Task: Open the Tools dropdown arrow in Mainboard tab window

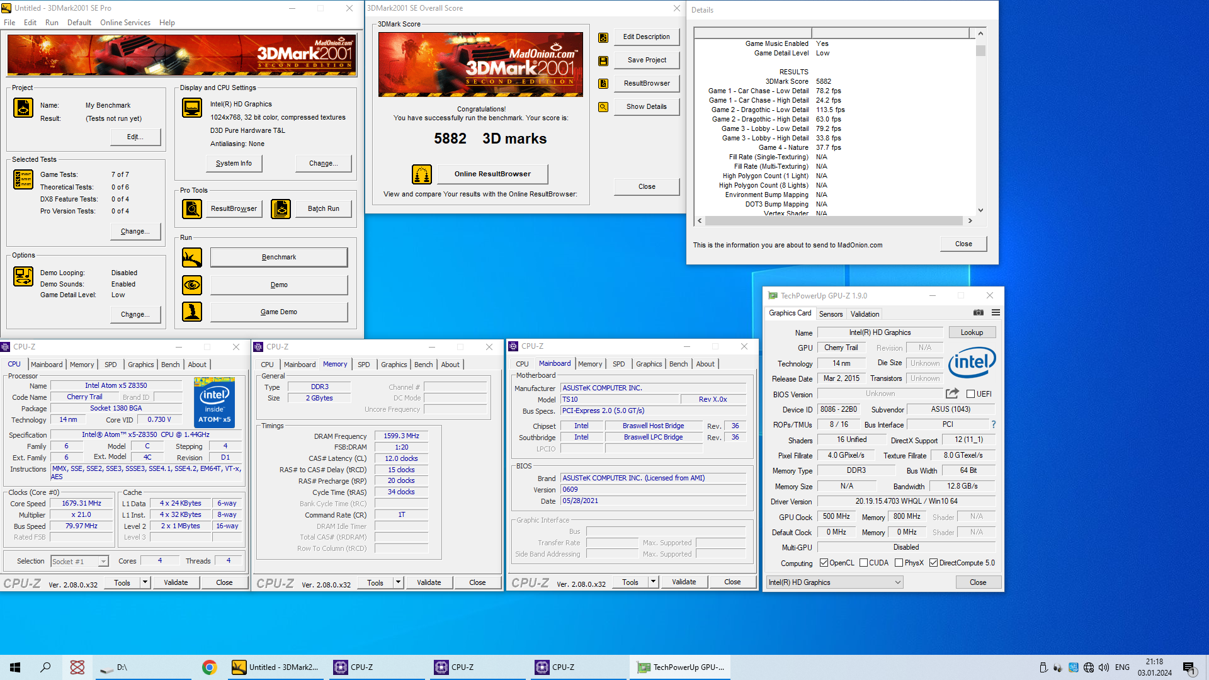Action: 653,582
